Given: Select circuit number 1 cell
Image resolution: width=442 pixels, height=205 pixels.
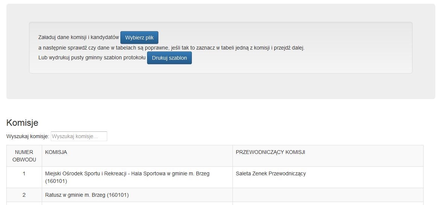Looking at the screenshot, I should click(x=24, y=177).
